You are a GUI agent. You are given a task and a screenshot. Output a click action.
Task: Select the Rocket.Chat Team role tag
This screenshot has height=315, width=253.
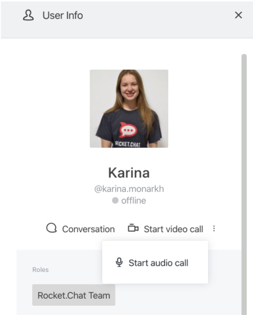click(x=74, y=295)
